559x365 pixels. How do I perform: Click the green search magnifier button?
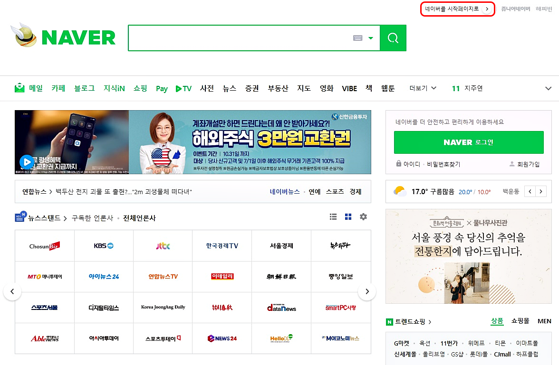coord(393,38)
